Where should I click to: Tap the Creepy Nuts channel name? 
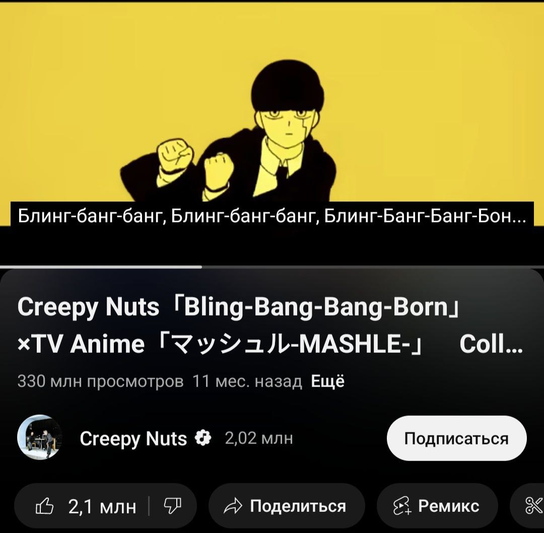coord(133,438)
